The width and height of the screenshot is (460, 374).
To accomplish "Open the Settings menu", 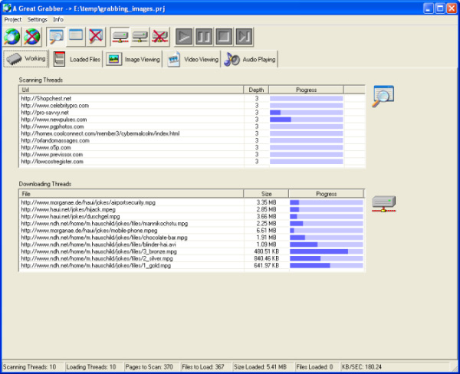I will 37,18.
